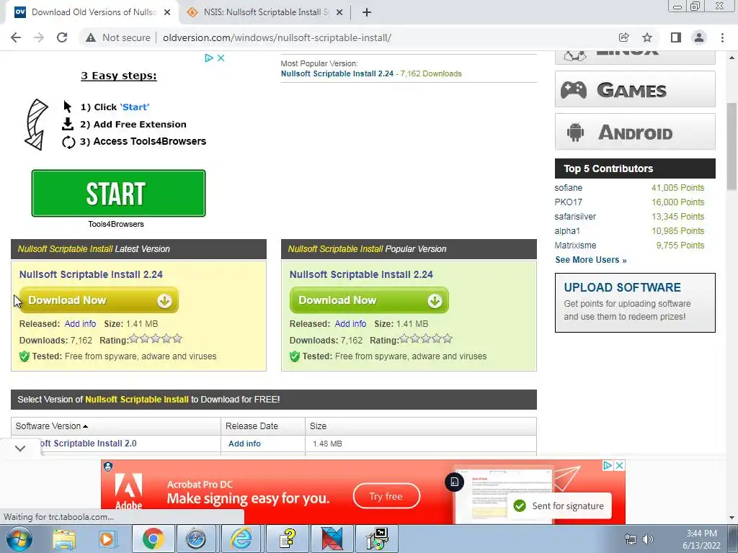Collapse the bottom ad with chevron toggle
Image resolution: width=738 pixels, height=553 pixels.
pyautogui.click(x=19, y=448)
